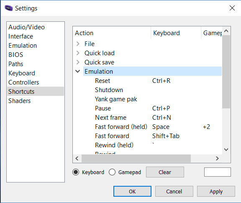
Task: Click the horizontal scrollbar thumb
Action: coord(136,158)
